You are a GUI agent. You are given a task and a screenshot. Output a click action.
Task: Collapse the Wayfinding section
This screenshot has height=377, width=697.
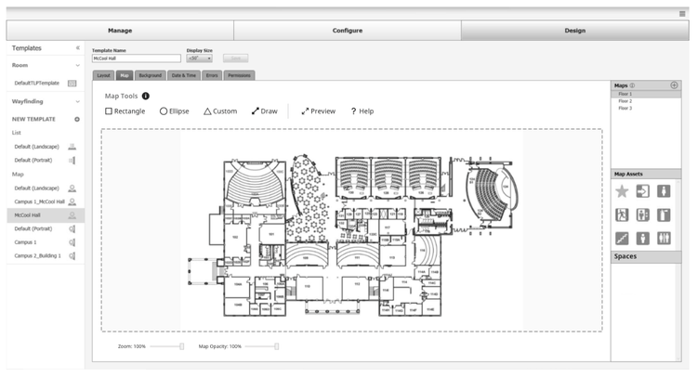tap(77, 101)
